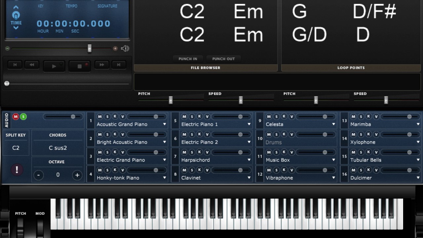Click the right Speed slider handle
This screenshot has height=238, width=423.
(x=386, y=100)
